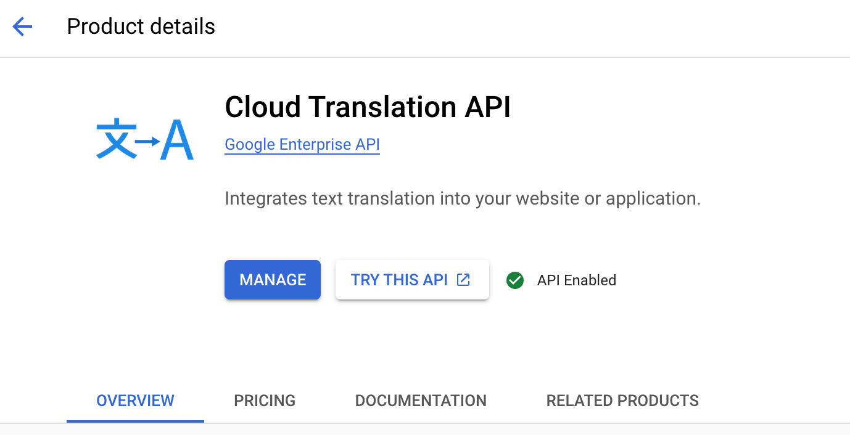Screen dimensions: 850x435
Task: Click the TRY THIS API button
Action: (x=412, y=280)
